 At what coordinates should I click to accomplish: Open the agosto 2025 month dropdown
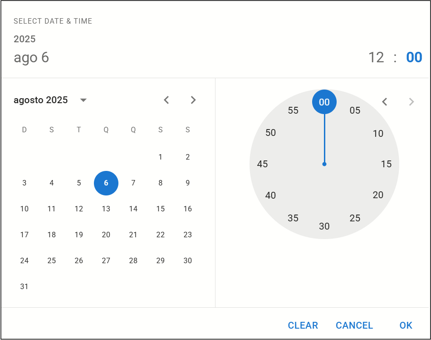coord(41,100)
